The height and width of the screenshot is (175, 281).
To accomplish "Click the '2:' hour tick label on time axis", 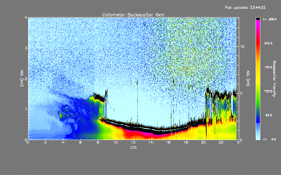I will pyautogui.click(x=46, y=142).
